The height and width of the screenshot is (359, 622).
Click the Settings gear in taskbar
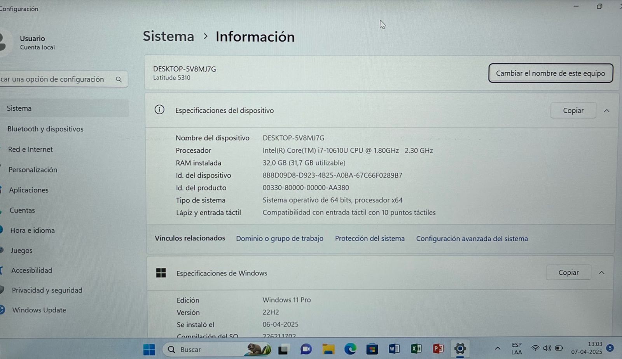tap(460, 348)
